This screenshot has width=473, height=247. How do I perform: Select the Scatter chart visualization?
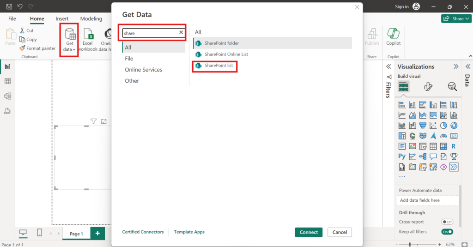point(433,126)
